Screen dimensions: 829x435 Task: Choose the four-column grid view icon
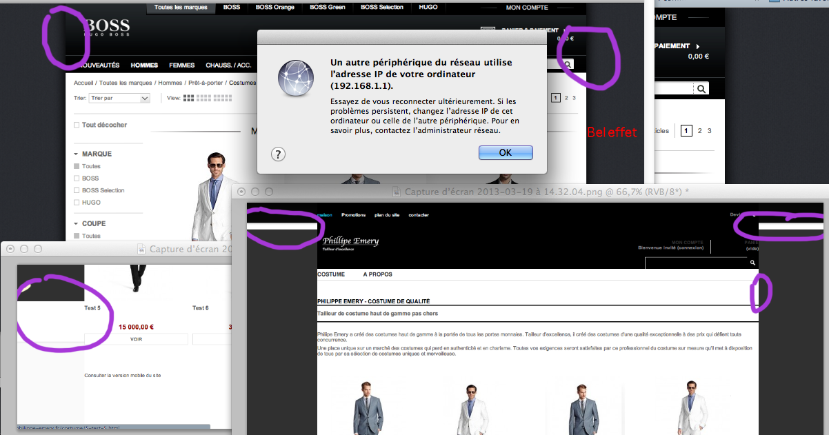click(203, 98)
